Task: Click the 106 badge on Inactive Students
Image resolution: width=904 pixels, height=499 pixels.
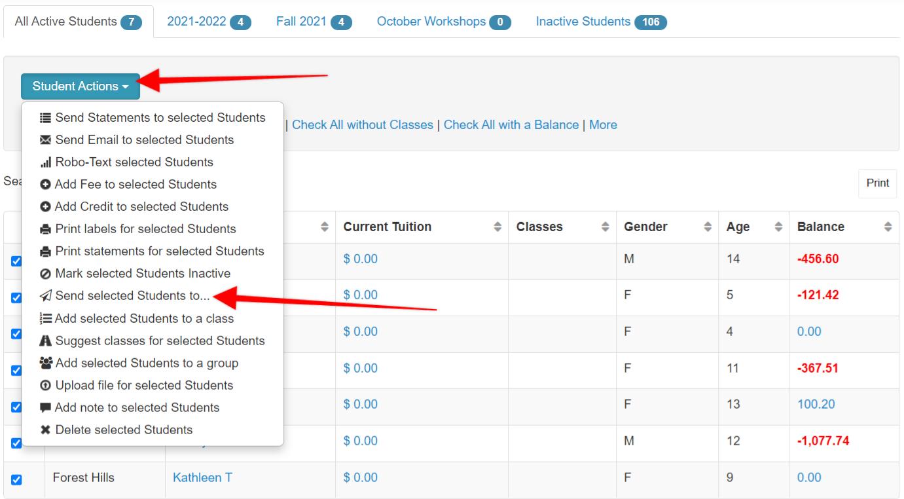Action: click(x=651, y=22)
